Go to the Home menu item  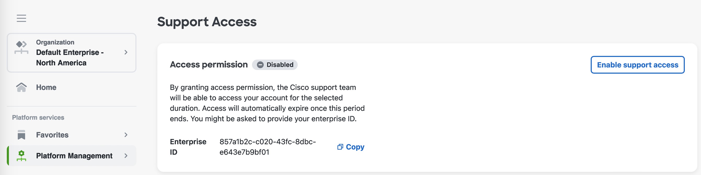coord(72,87)
